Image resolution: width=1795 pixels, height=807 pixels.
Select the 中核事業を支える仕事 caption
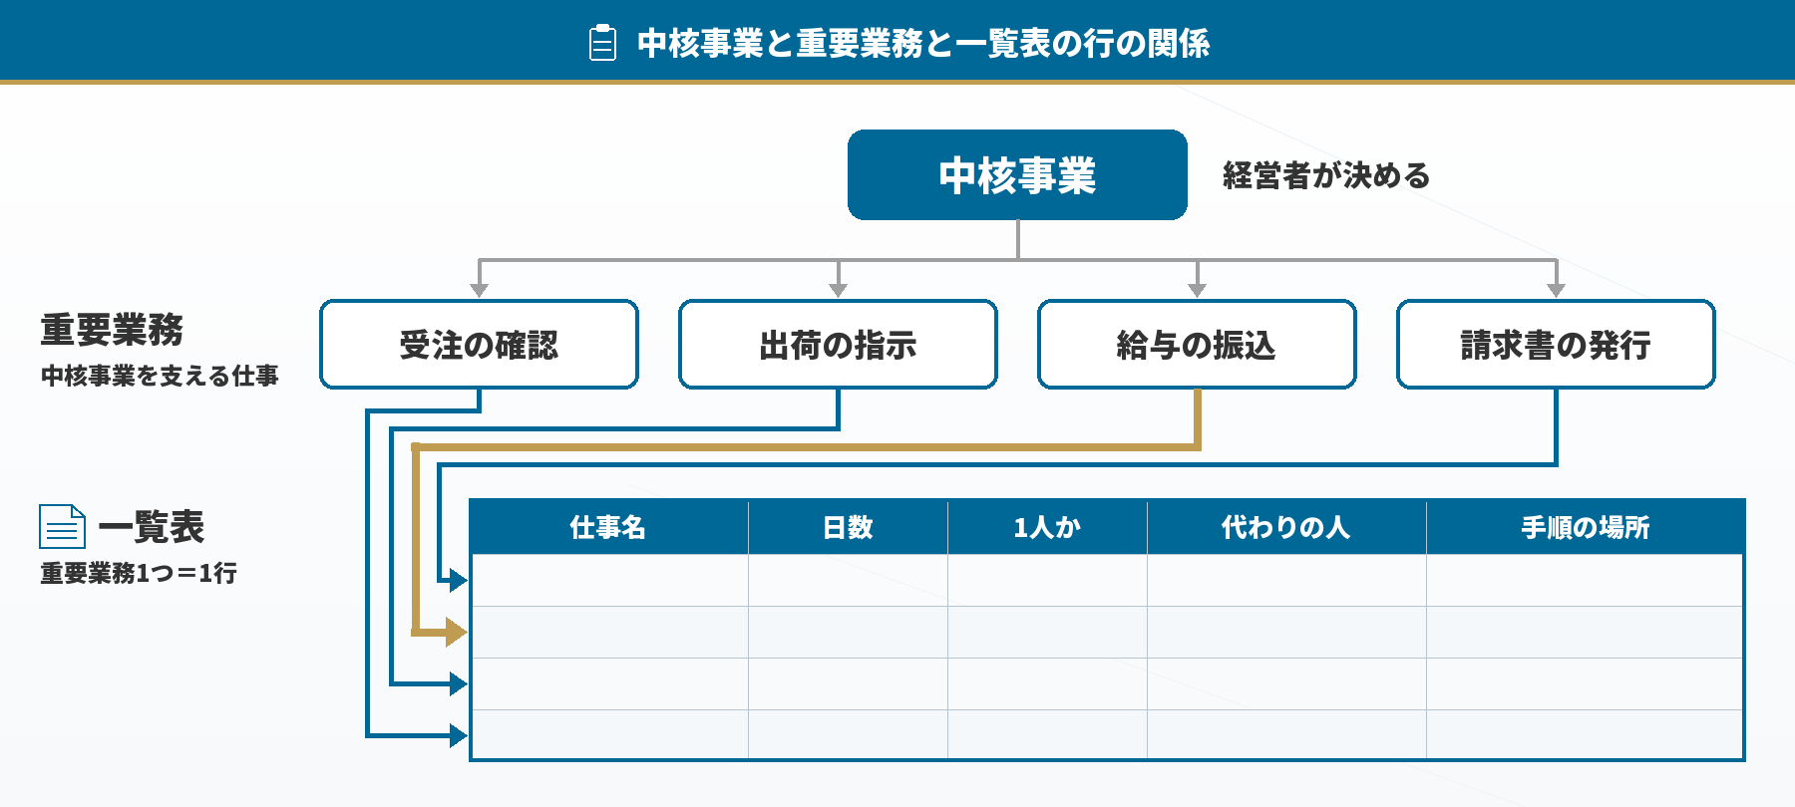click(x=160, y=376)
